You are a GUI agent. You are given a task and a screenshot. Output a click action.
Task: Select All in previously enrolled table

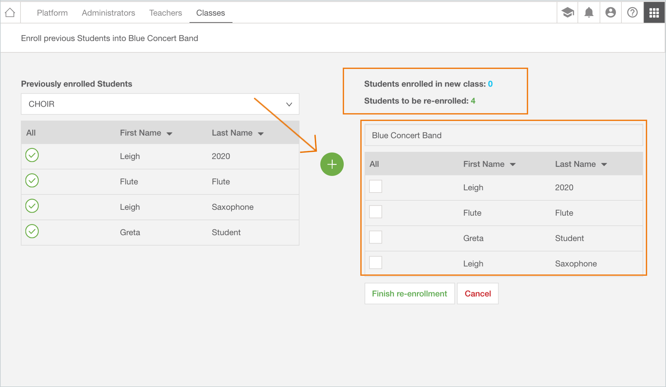(31, 133)
